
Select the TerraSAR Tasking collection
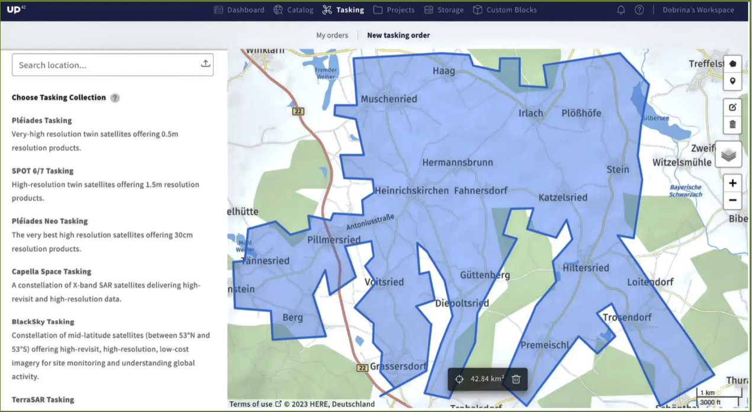pyautogui.click(x=43, y=400)
